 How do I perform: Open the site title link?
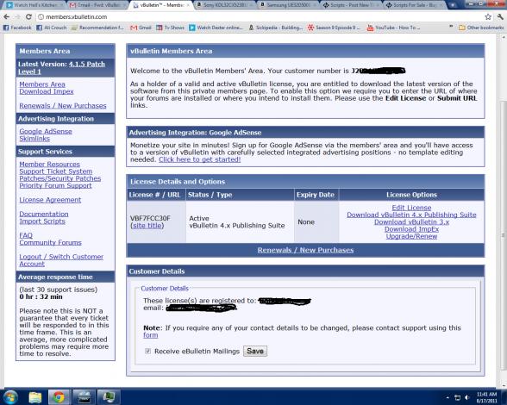(x=148, y=226)
